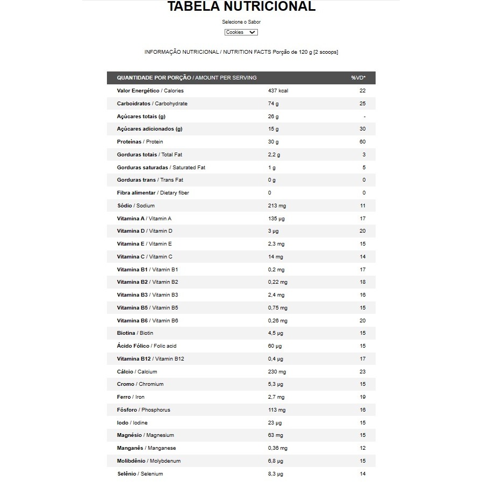Select the Proteínas / Protein row label
This screenshot has width=482, height=482.
tap(140, 142)
